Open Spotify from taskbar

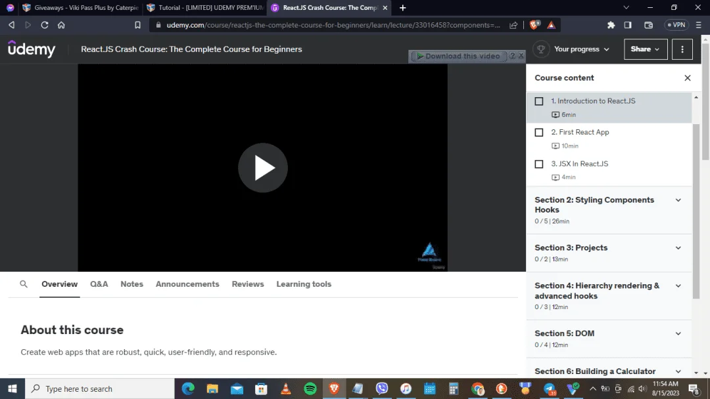(x=310, y=388)
